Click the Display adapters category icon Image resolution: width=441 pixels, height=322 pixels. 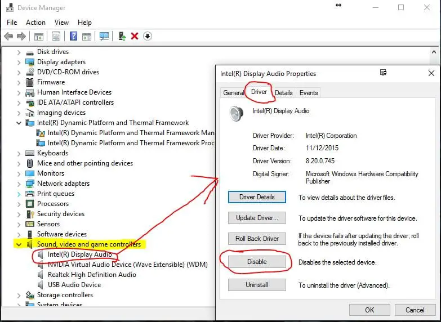click(30, 62)
